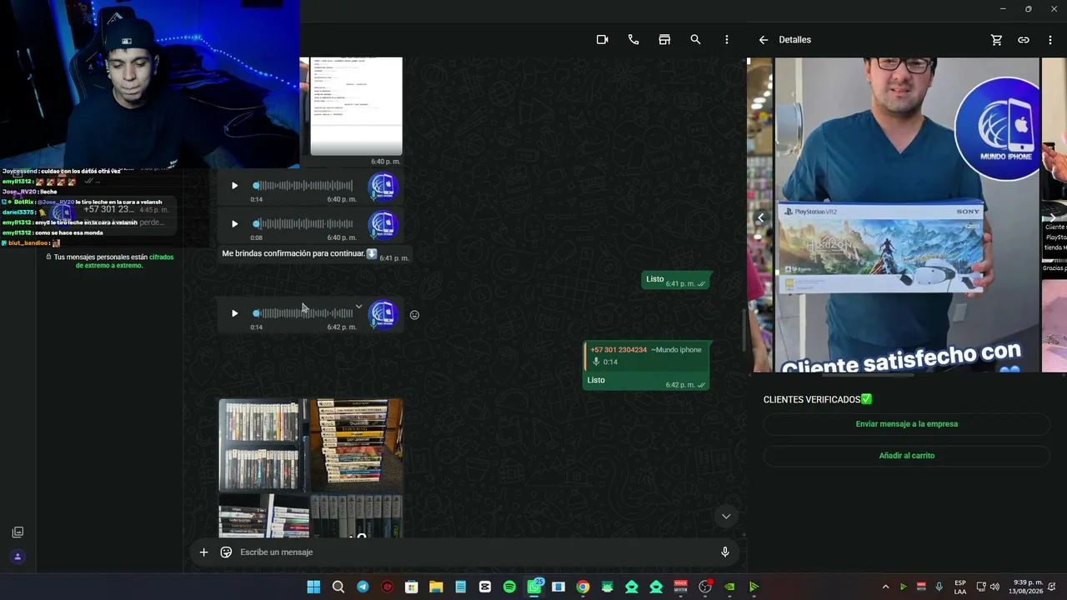Select the 'Listo' message sent at 6:41

(677, 281)
